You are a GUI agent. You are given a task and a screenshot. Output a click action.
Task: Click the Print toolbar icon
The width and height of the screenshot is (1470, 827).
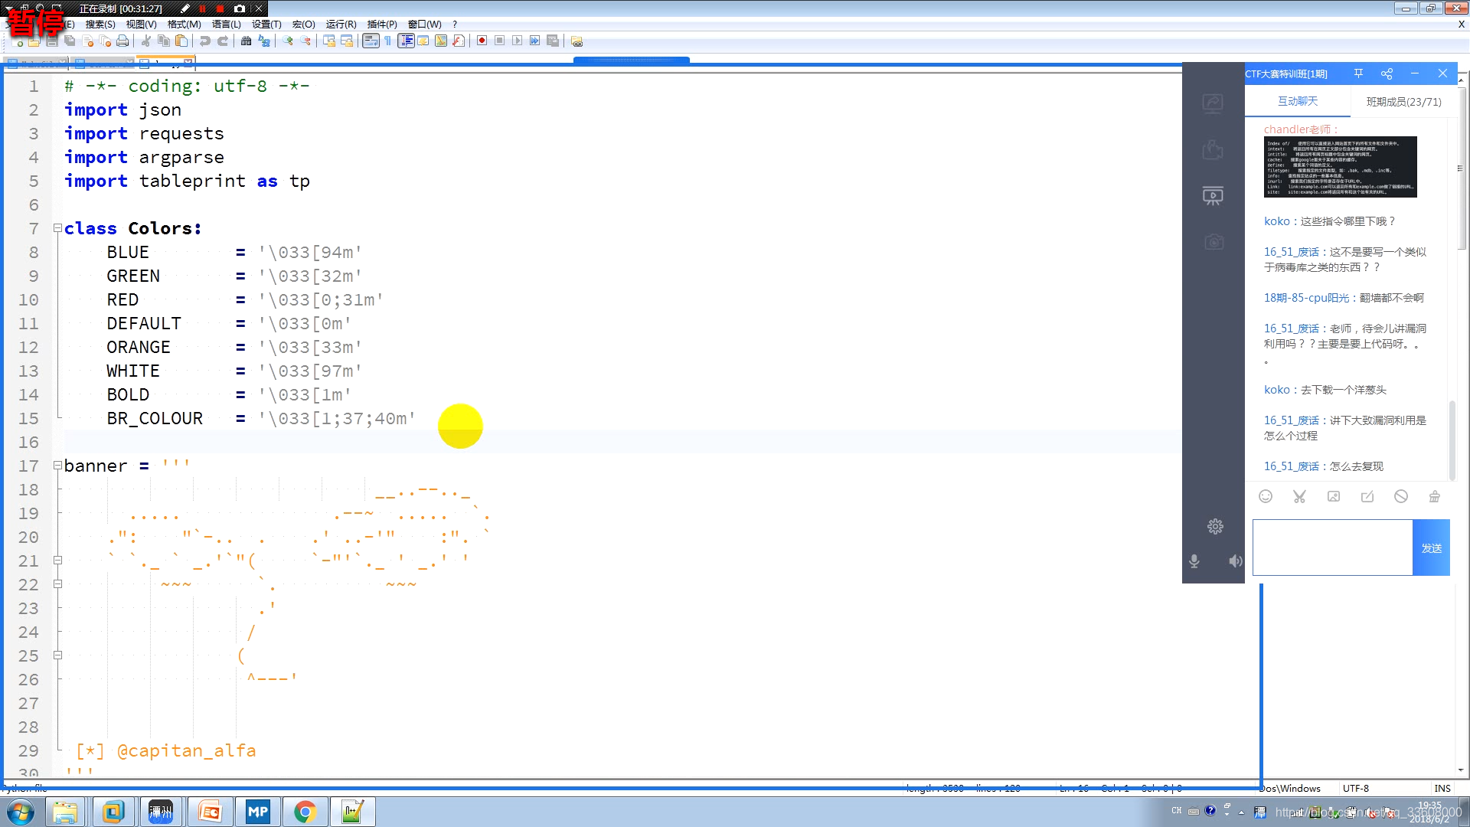(x=122, y=41)
